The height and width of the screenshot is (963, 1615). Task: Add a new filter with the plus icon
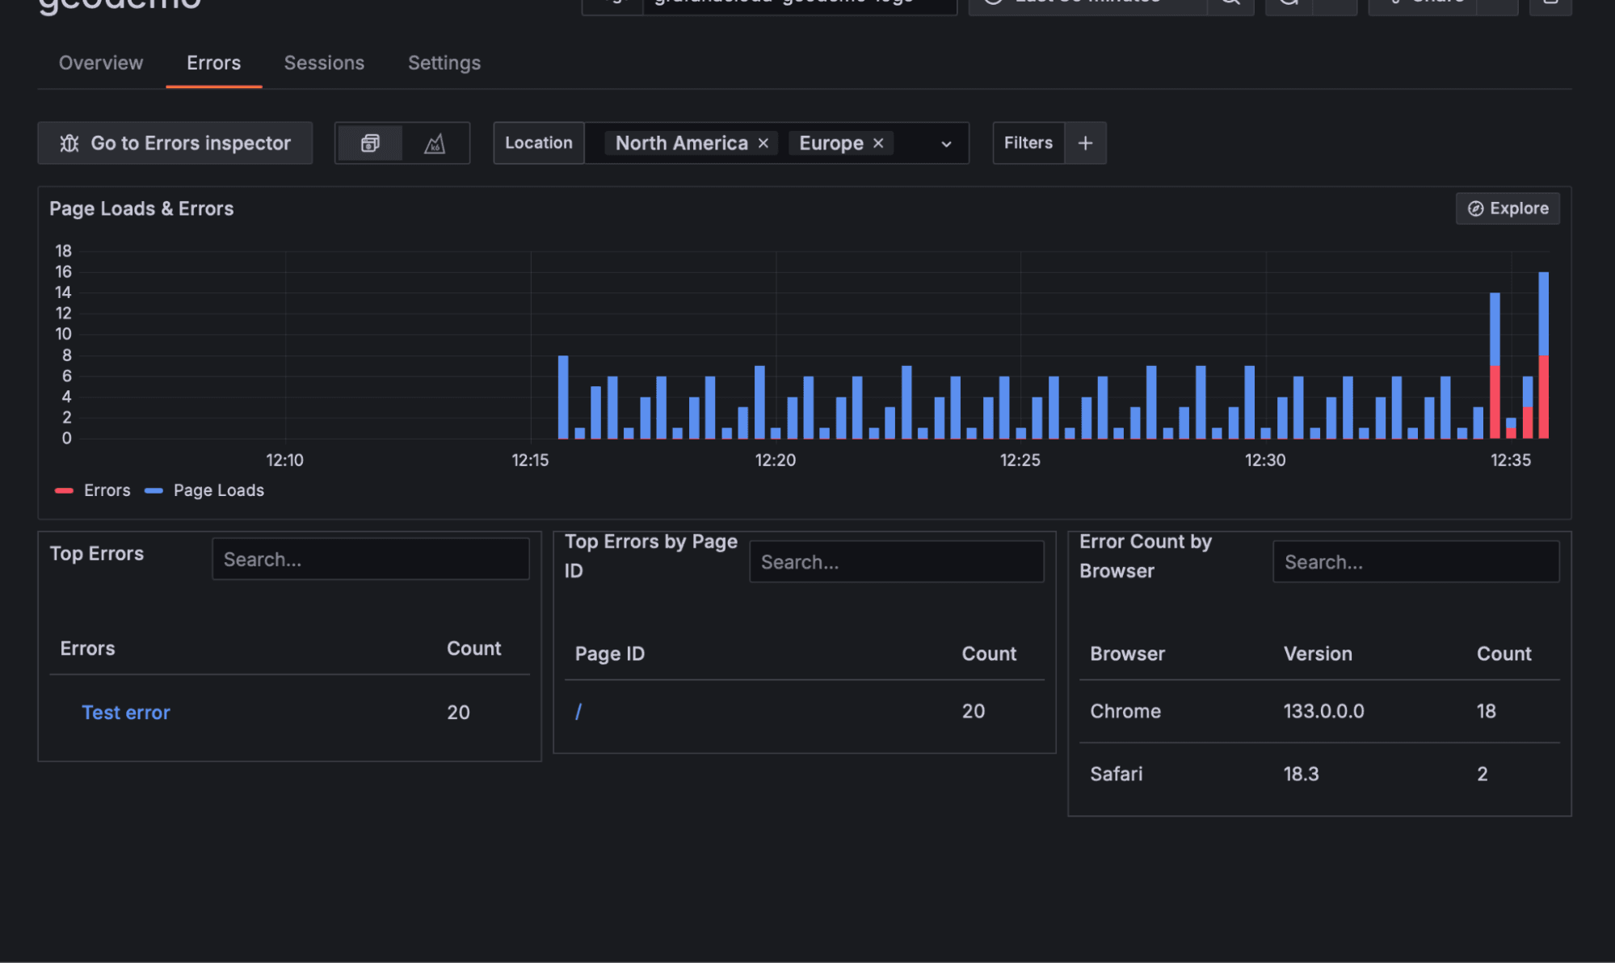click(1085, 143)
